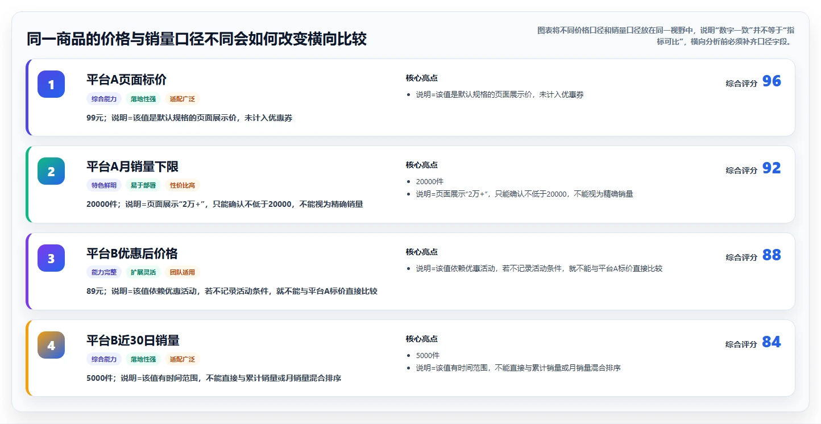Click 综合评分 label beside score 92
This screenshot has width=821, height=424.
pyautogui.click(x=741, y=171)
